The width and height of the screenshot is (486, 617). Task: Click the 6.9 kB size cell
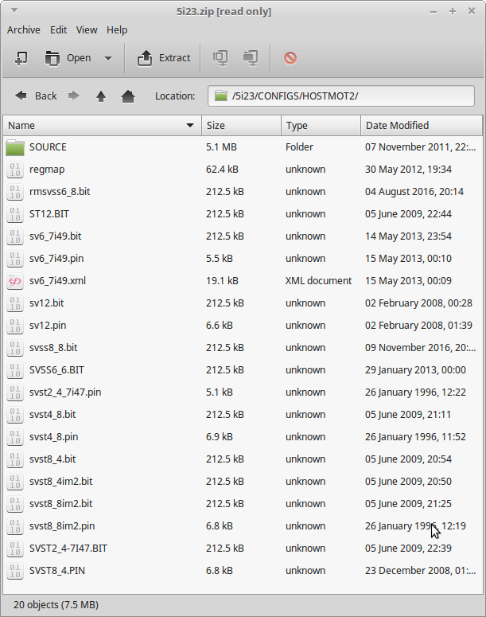(220, 437)
